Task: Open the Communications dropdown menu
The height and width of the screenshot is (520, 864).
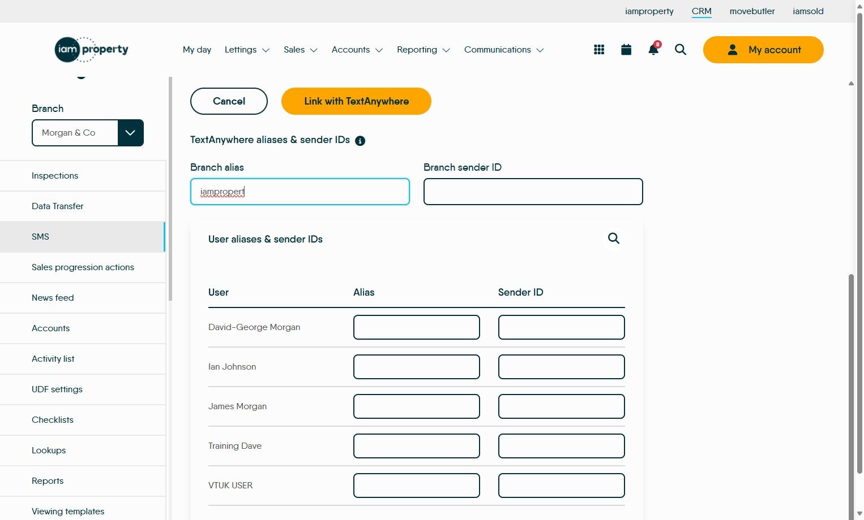Action: coord(503,50)
